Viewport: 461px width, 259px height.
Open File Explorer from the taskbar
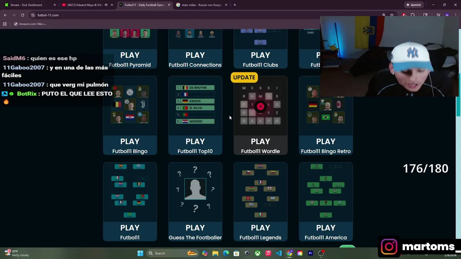pos(215,253)
